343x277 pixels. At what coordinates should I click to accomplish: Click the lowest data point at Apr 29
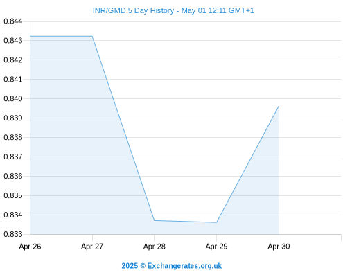216,222
